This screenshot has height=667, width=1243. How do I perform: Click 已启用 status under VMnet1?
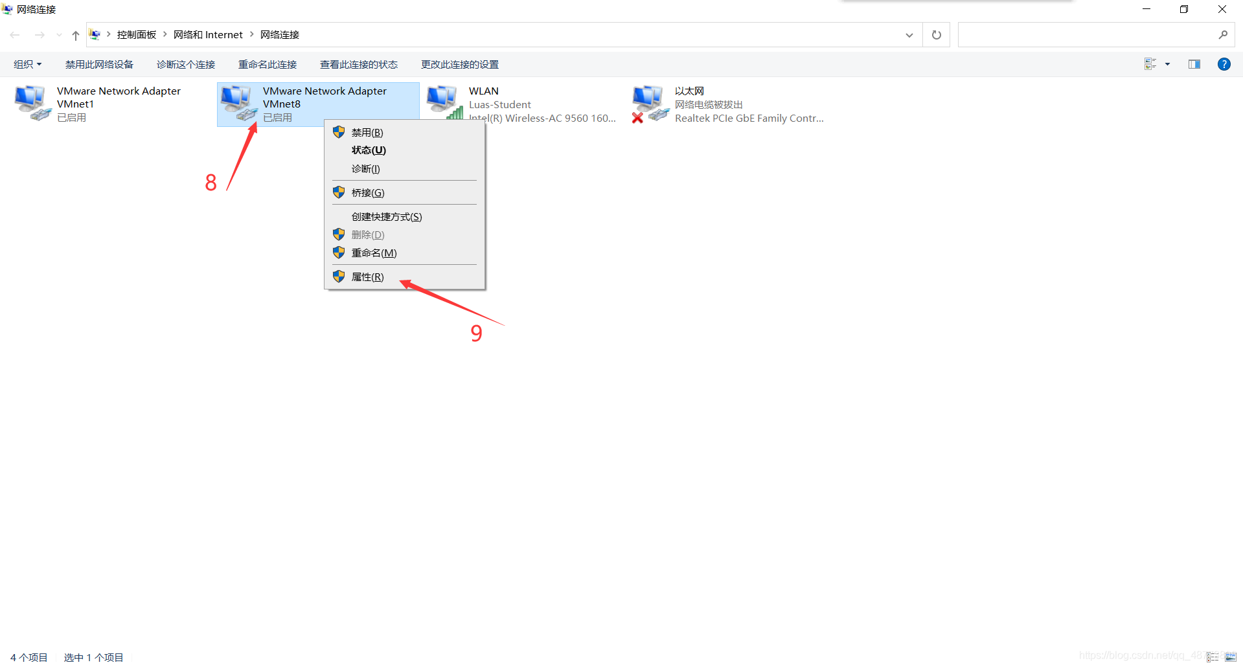point(71,117)
